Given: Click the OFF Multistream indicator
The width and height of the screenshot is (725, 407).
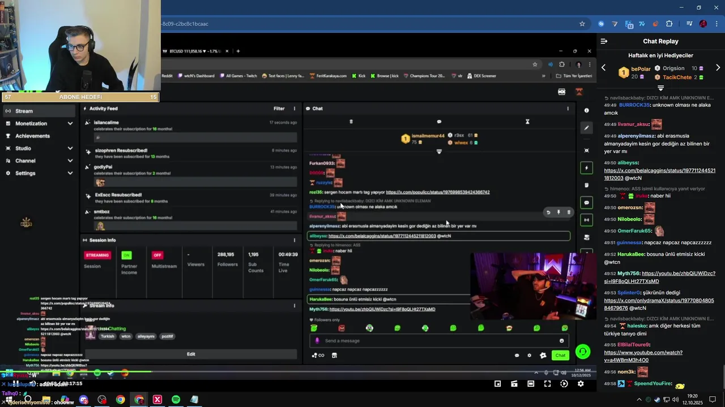Looking at the screenshot, I should click(157, 255).
